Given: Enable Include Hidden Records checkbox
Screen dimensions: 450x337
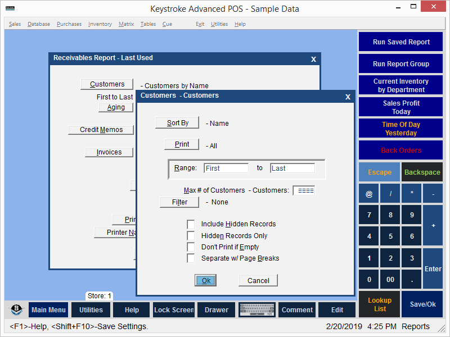Looking at the screenshot, I should pyautogui.click(x=191, y=224).
